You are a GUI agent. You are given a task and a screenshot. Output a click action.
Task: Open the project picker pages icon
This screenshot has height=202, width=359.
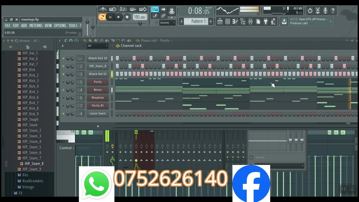(x=258, y=21)
